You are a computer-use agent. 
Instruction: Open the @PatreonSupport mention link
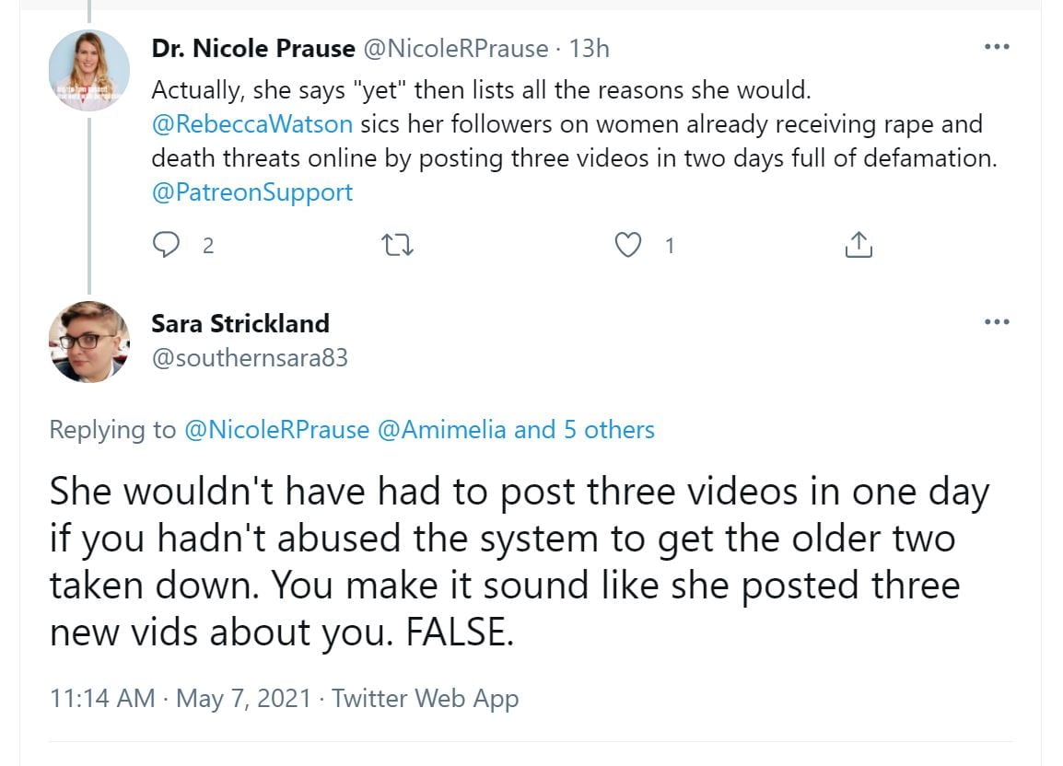251,192
